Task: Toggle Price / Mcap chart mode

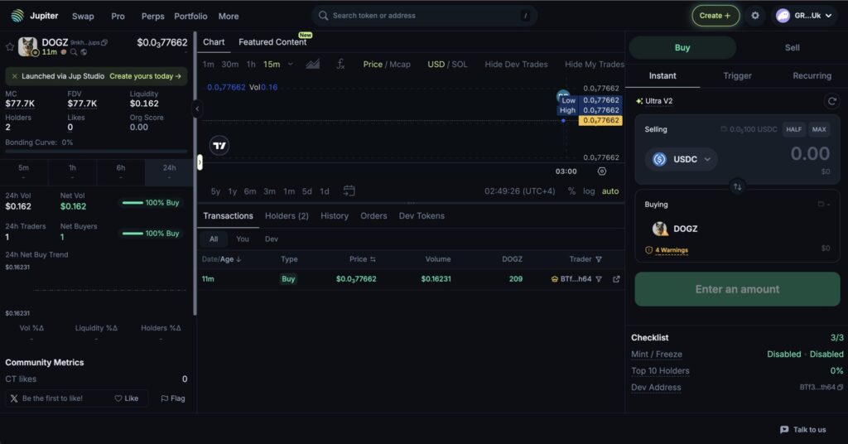Action: (x=387, y=65)
